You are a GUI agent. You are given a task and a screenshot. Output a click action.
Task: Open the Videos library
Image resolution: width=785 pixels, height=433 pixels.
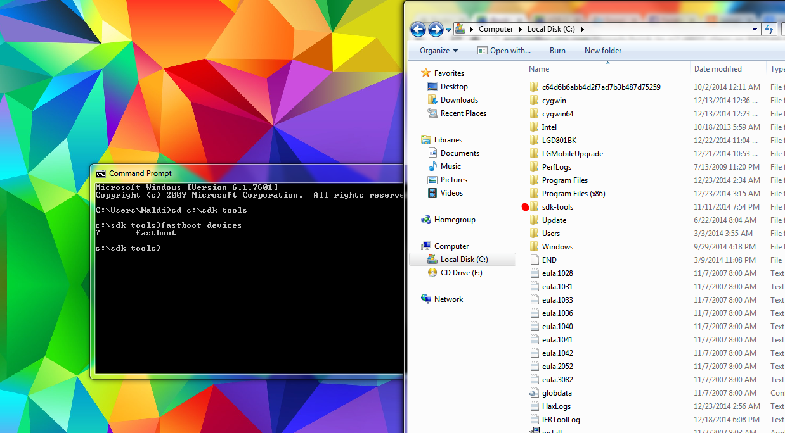[451, 193]
